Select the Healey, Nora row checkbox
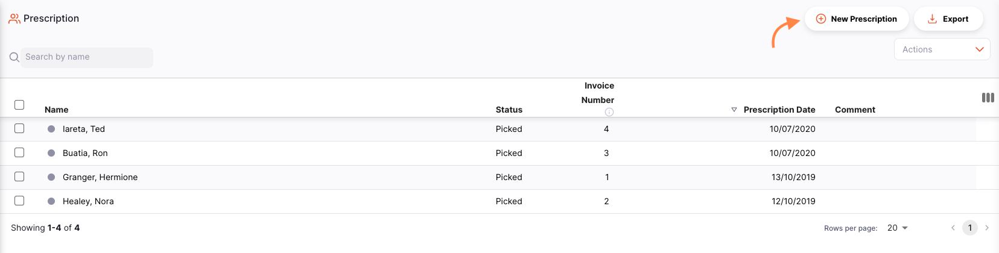This screenshot has height=253, width=999. [19, 201]
